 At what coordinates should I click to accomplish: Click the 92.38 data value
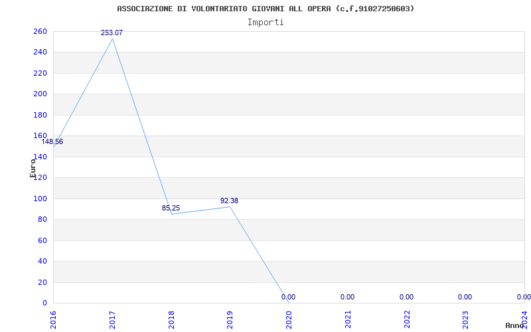click(x=229, y=201)
